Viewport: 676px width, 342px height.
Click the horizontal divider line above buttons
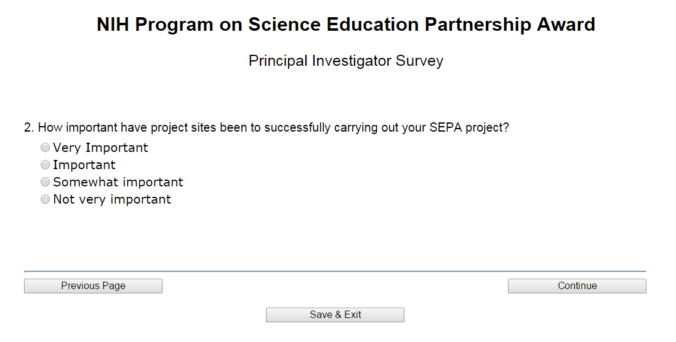[x=335, y=271]
